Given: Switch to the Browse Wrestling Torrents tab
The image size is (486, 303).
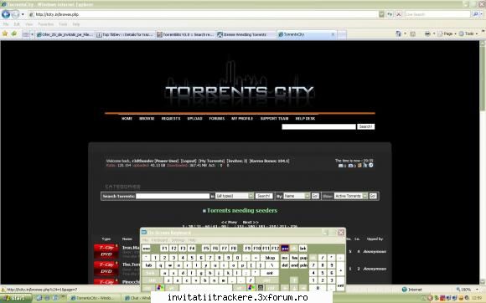Looking at the screenshot, I should pos(246,34).
